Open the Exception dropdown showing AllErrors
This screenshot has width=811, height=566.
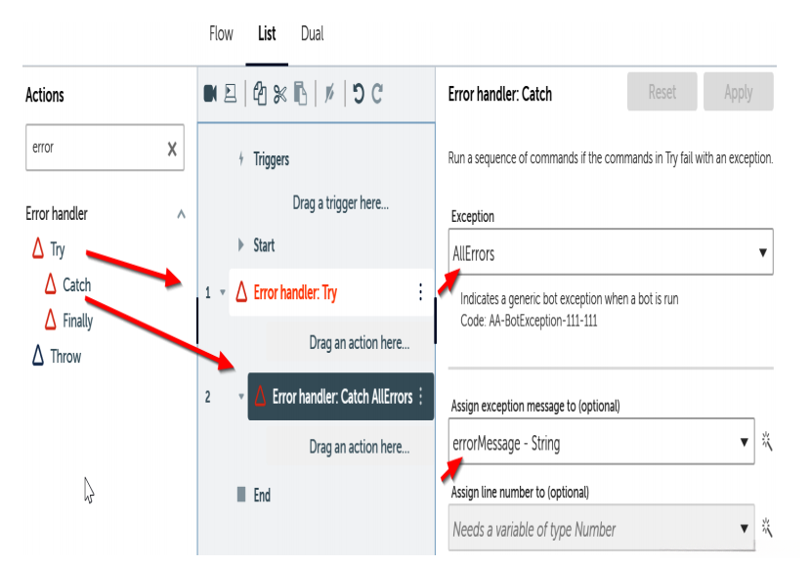point(611,253)
